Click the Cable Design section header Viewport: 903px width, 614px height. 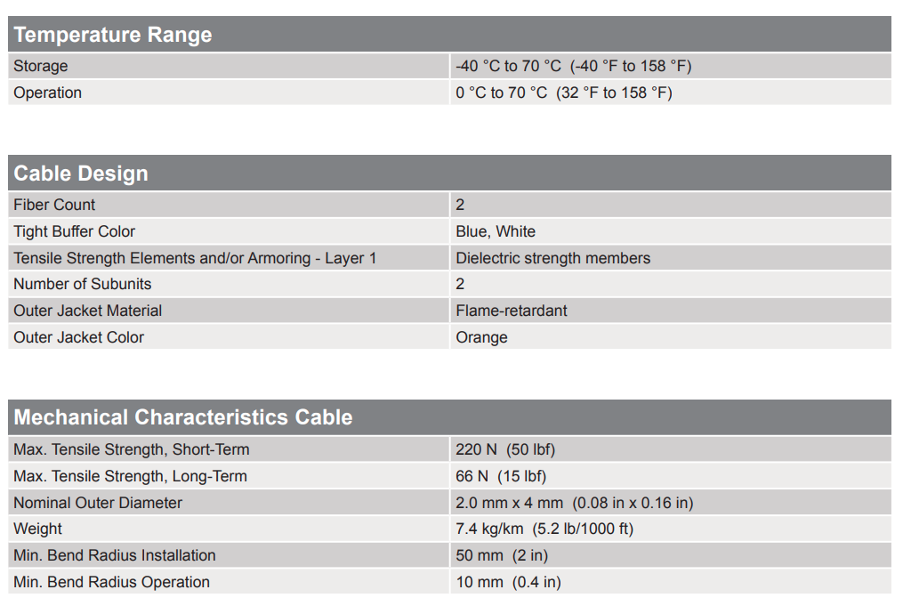(81, 174)
